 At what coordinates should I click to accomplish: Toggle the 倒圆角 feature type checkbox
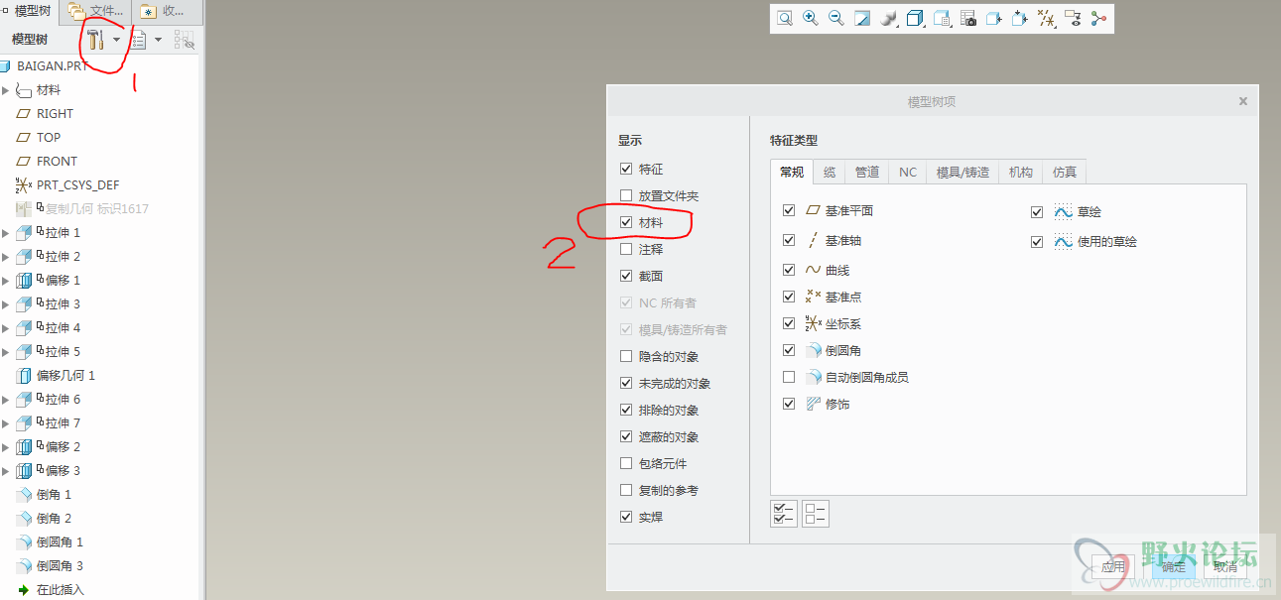coord(789,350)
